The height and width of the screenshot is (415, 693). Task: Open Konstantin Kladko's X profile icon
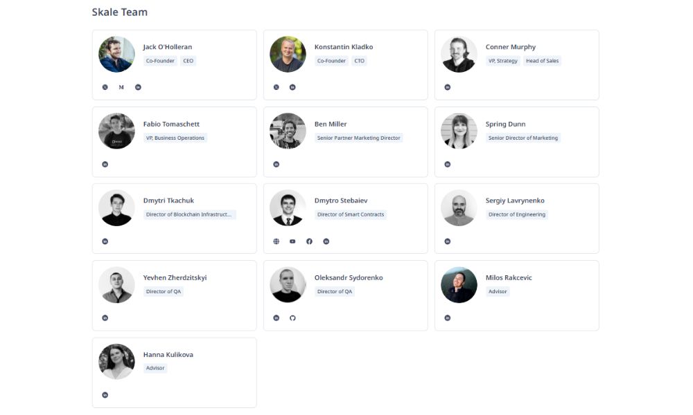277,87
